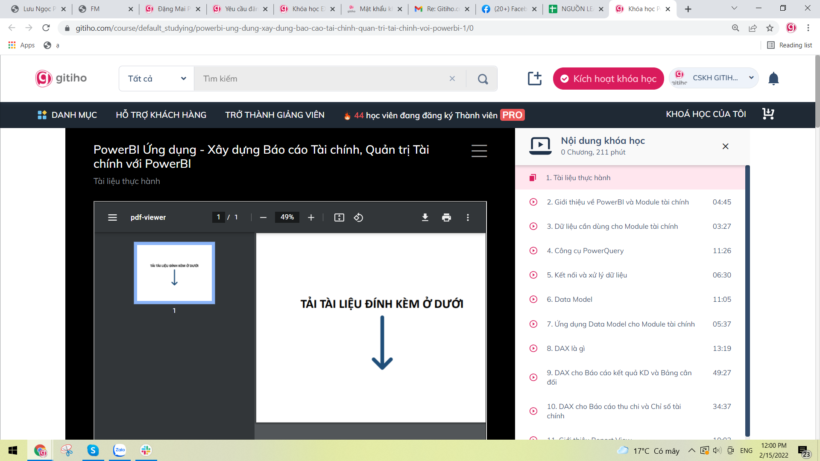This screenshot has height=461, width=820.
Task: Toggle the course hamburger menu
Action: (x=479, y=151)
